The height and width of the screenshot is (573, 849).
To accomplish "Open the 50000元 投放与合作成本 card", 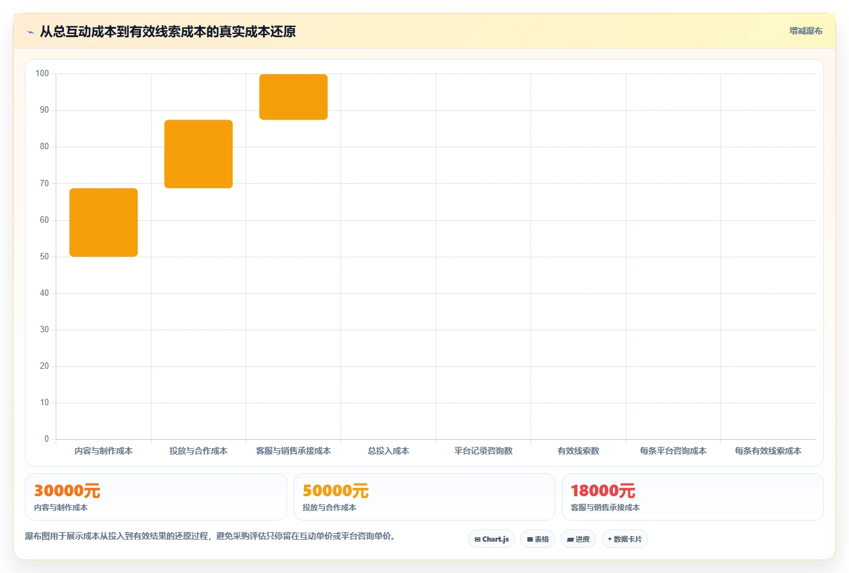I will click(424, 497).
